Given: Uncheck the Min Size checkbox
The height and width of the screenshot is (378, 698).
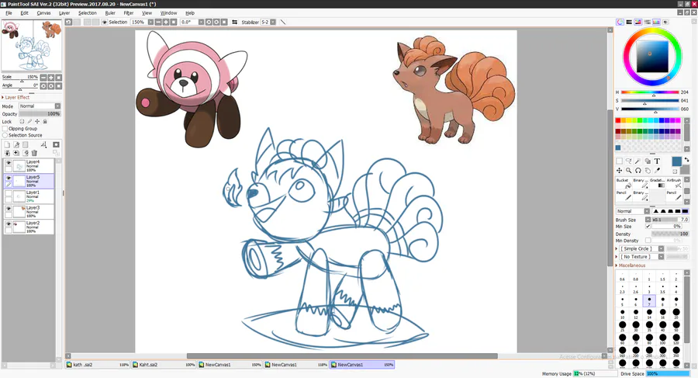Looking at the screenshot, I should [x=648, y=227].
